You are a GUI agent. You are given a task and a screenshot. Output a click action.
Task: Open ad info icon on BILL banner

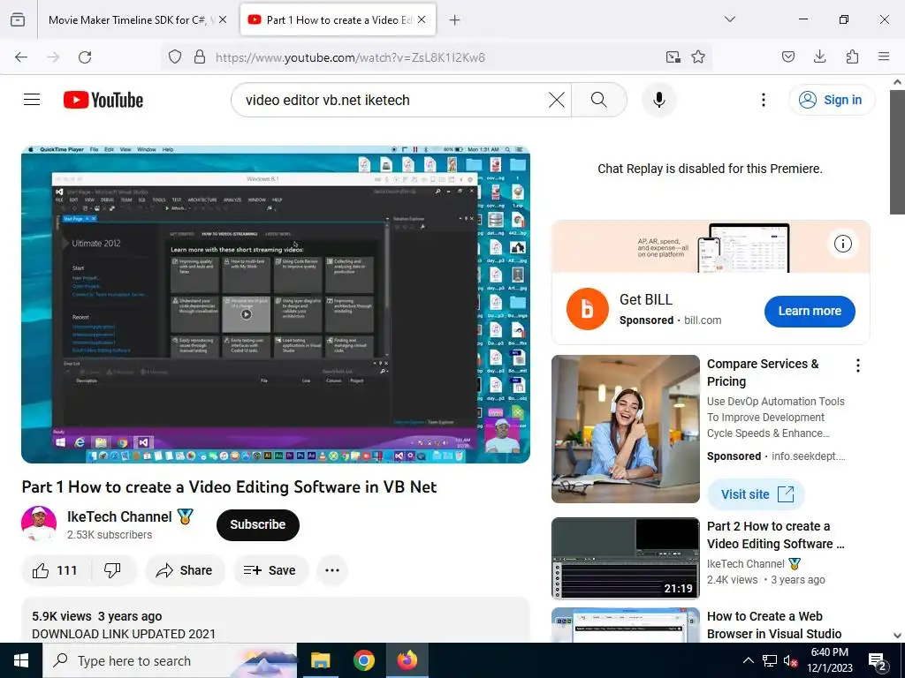coord(842,244)
